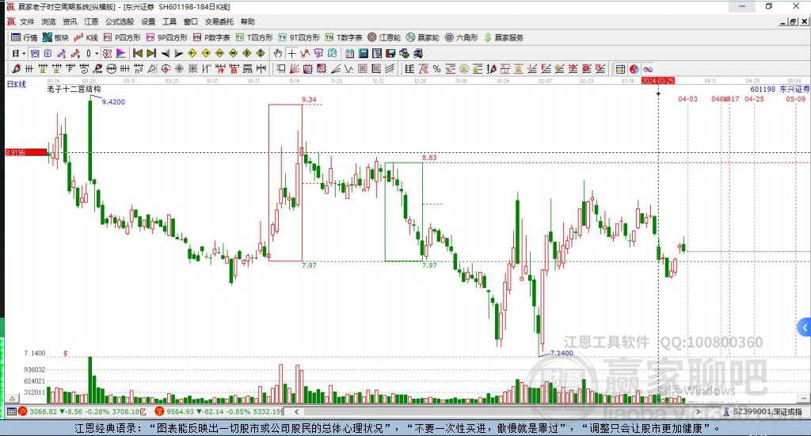Jump to last bar with skip-forward arrow
This screenshot has height=436, width=811.
(151, 53)
